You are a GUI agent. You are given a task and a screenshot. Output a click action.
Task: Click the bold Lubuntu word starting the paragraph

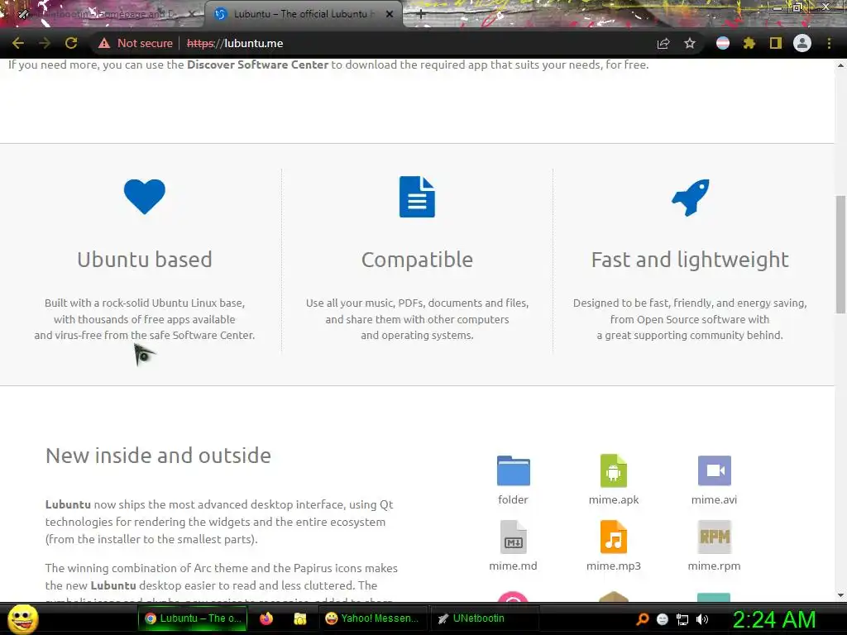coord(68,505)
